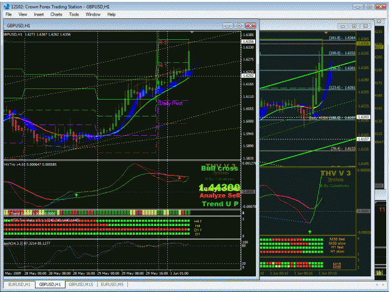
Task: Close the main Trading Station window
Action: [381, 7]
